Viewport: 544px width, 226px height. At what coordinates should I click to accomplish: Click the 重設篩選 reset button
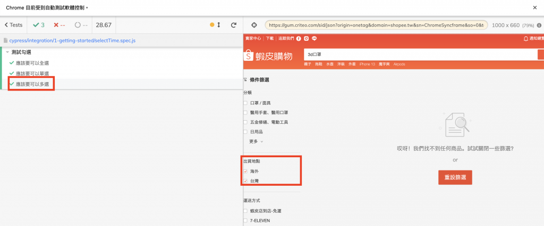[455, 177]
